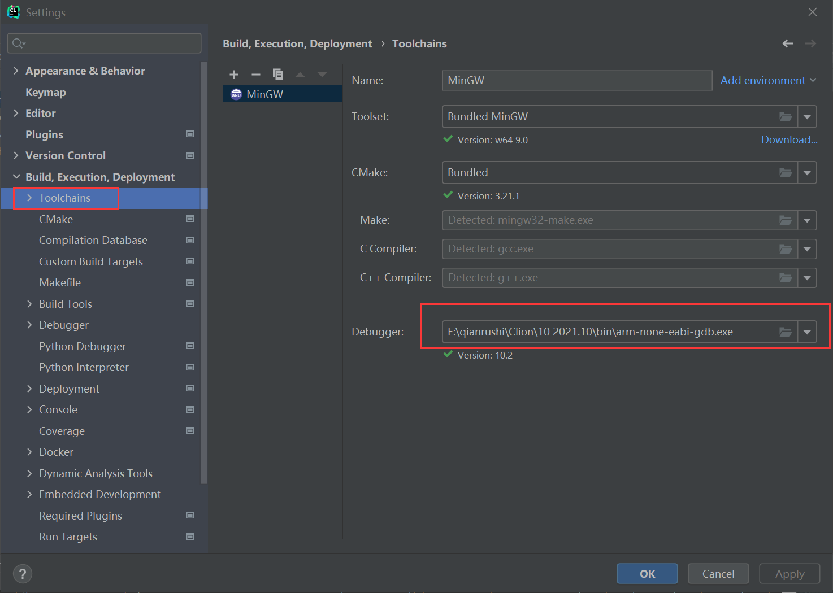Viewport: 833px width, 593px height.
Task: Click project-level icon next to CMake
Action: [190, 219]
